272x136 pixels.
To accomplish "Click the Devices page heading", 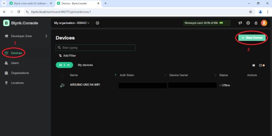I will coord(65,38).
